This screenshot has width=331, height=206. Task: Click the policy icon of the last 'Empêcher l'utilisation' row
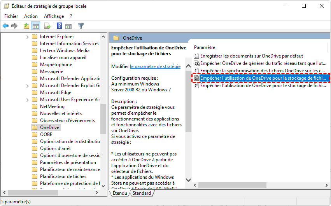196,86
